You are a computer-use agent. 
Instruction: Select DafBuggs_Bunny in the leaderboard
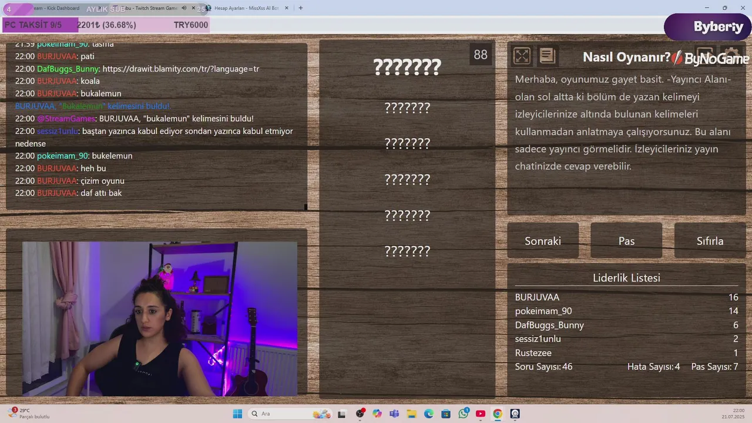pyautogui.click(x=549, y=325)
